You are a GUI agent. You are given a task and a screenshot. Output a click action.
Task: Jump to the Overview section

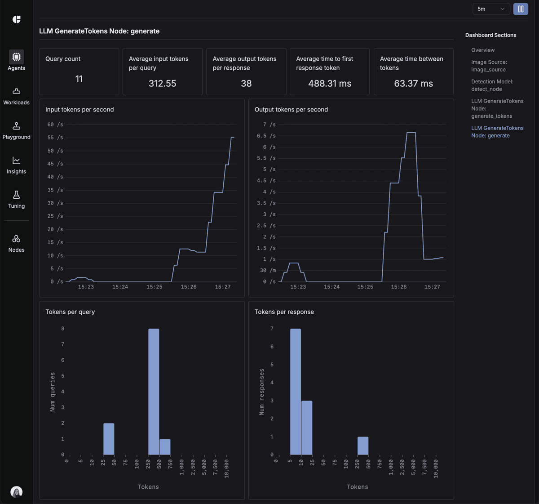482,50
